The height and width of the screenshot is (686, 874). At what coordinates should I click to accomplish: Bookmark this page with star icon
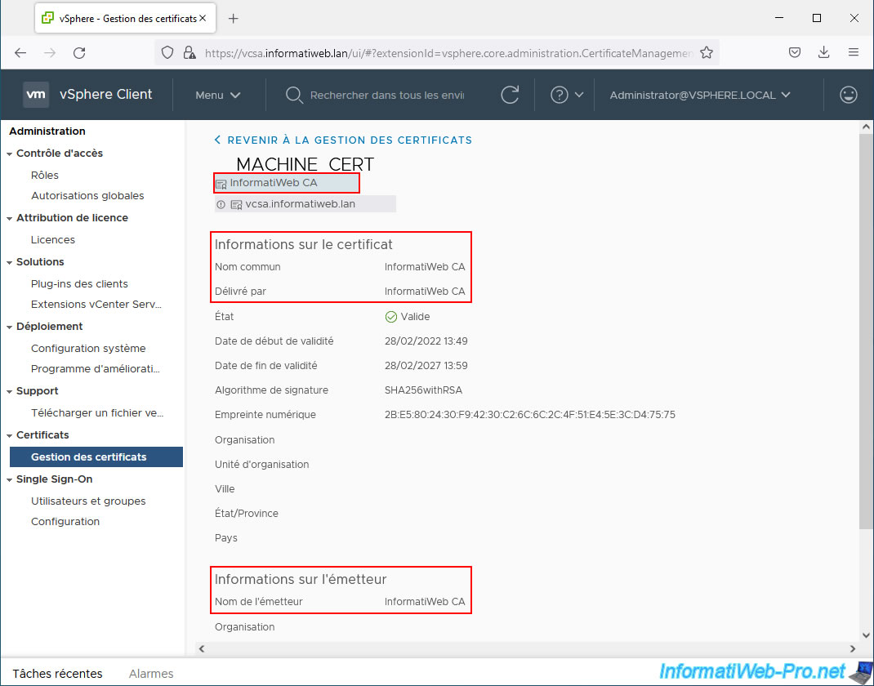(x=707, y=52)
